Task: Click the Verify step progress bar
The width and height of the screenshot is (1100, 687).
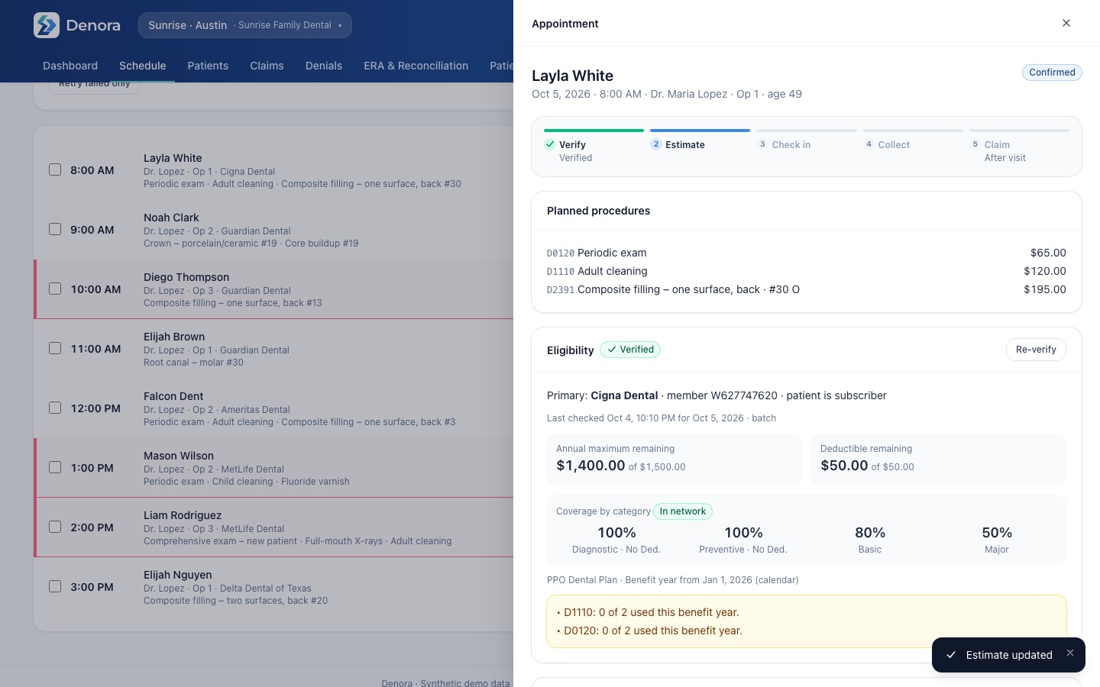Action: (x=594, y=131)
